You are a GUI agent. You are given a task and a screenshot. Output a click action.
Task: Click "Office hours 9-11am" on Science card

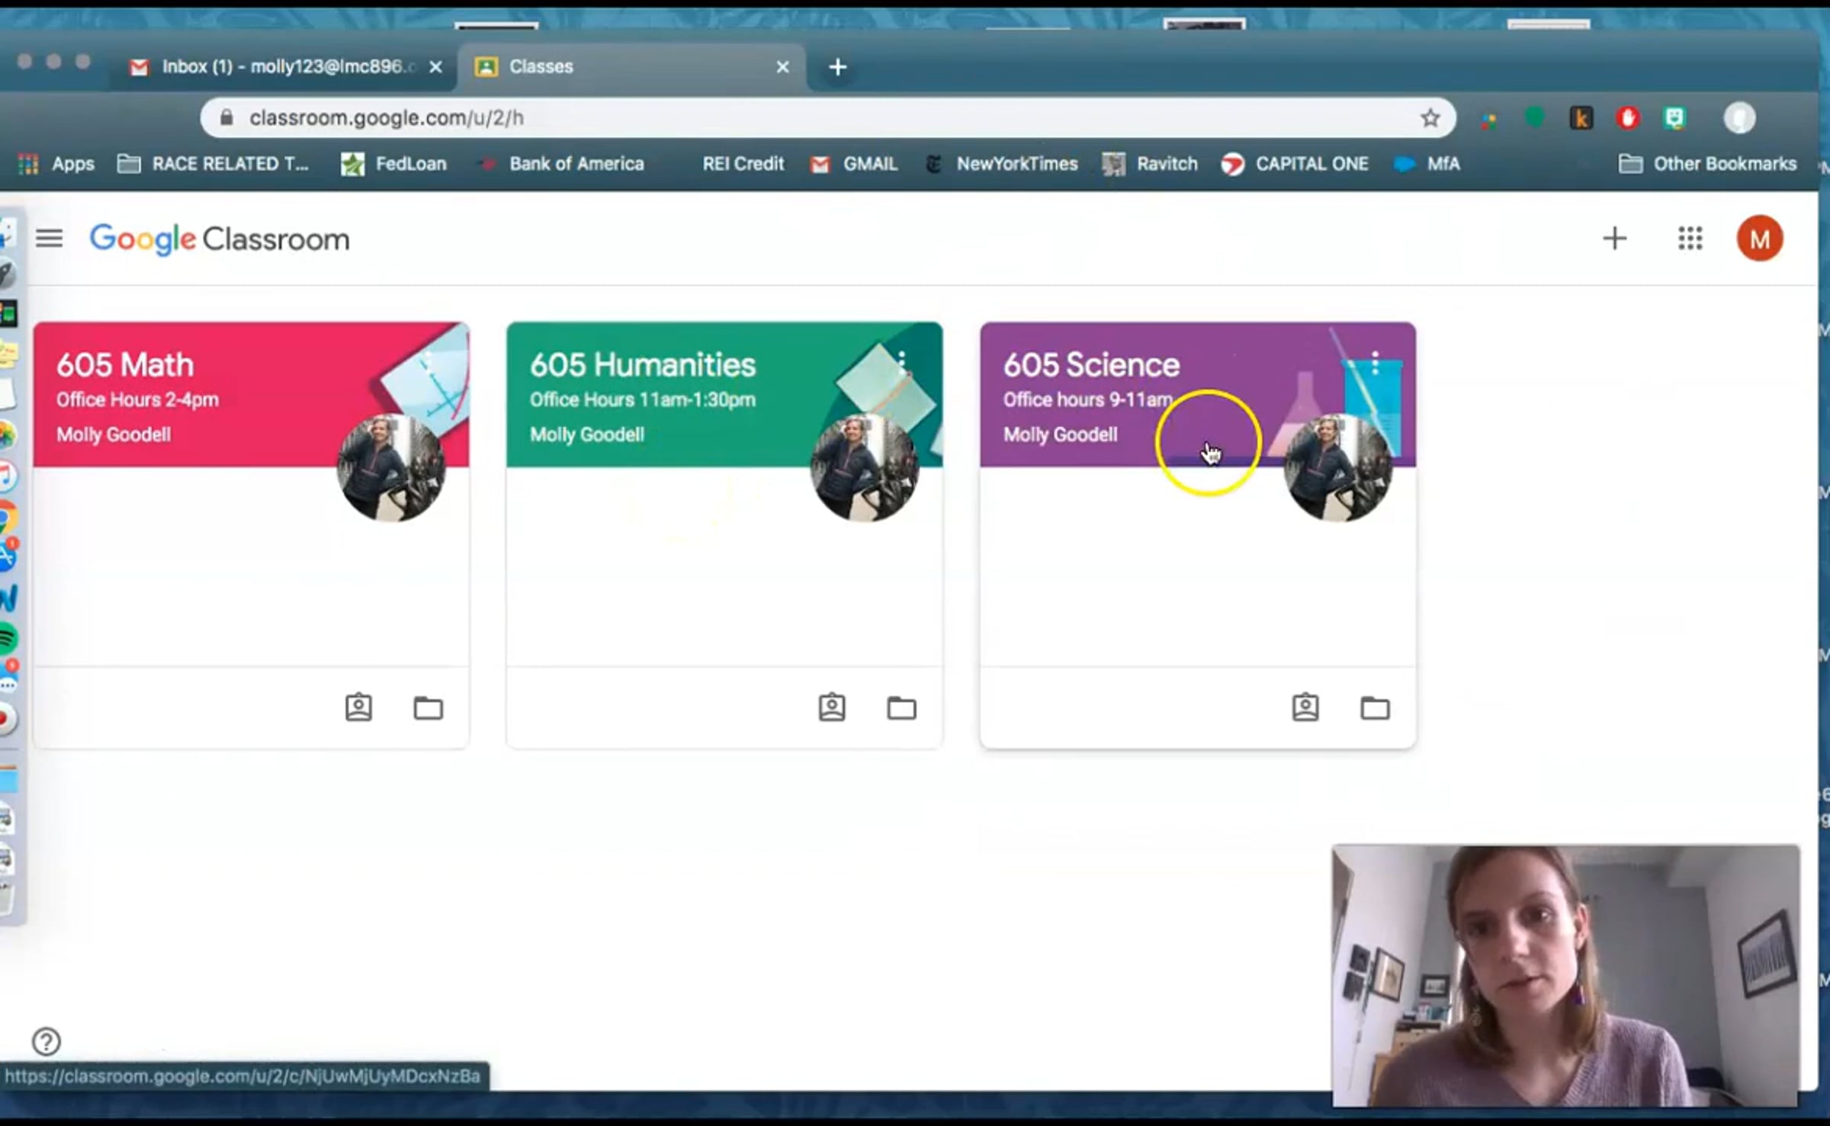pos(1088,399)
